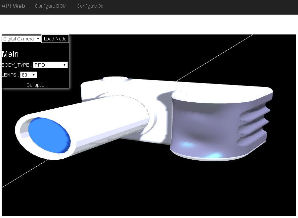
Task: Expand the BODY_TYPE dropdown showing PRO
Action: tap(50, 65)
